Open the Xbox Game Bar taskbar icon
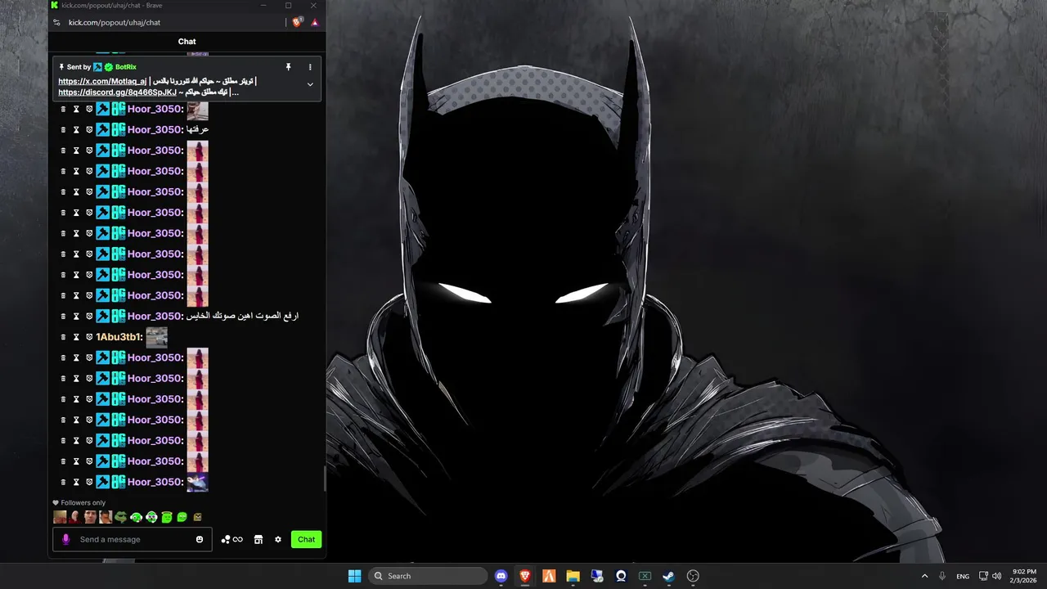The height and width of the screenshot is (589, 1047). 645,576
